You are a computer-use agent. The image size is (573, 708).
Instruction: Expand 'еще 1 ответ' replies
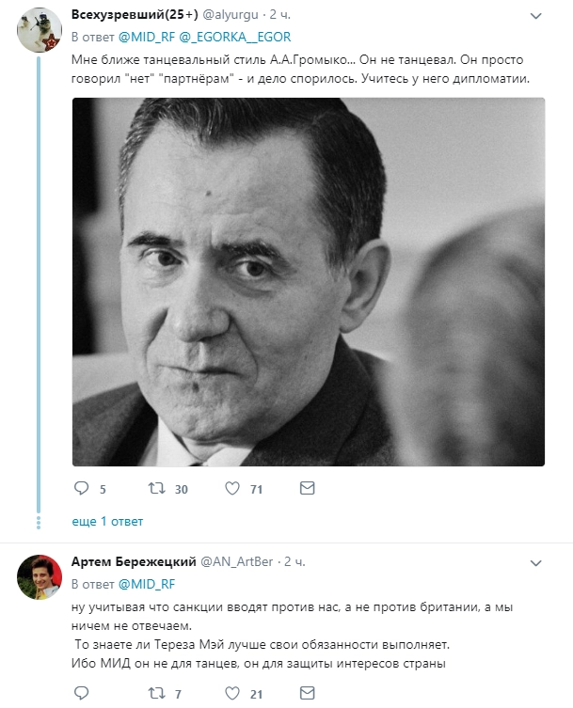[x=107, y=521]
